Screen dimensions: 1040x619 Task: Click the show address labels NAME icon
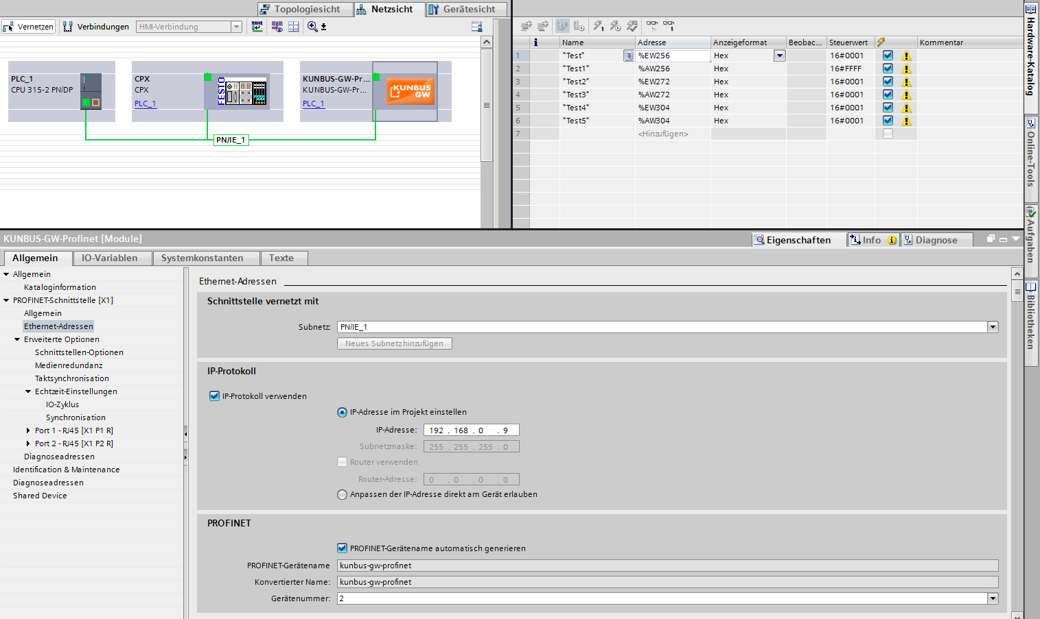pos(257,27)
